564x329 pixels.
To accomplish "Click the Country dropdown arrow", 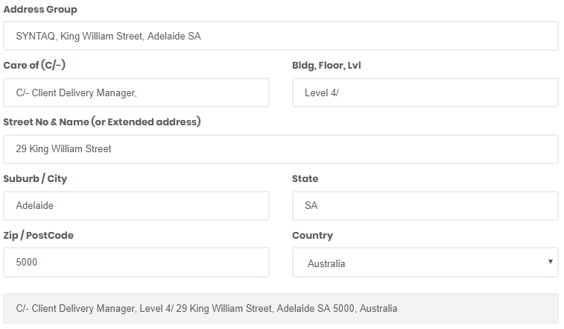I will click(x=550, y=263).
